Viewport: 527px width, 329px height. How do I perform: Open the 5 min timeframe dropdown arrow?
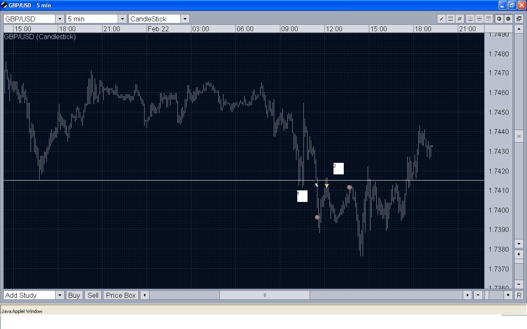coord(122,19)
